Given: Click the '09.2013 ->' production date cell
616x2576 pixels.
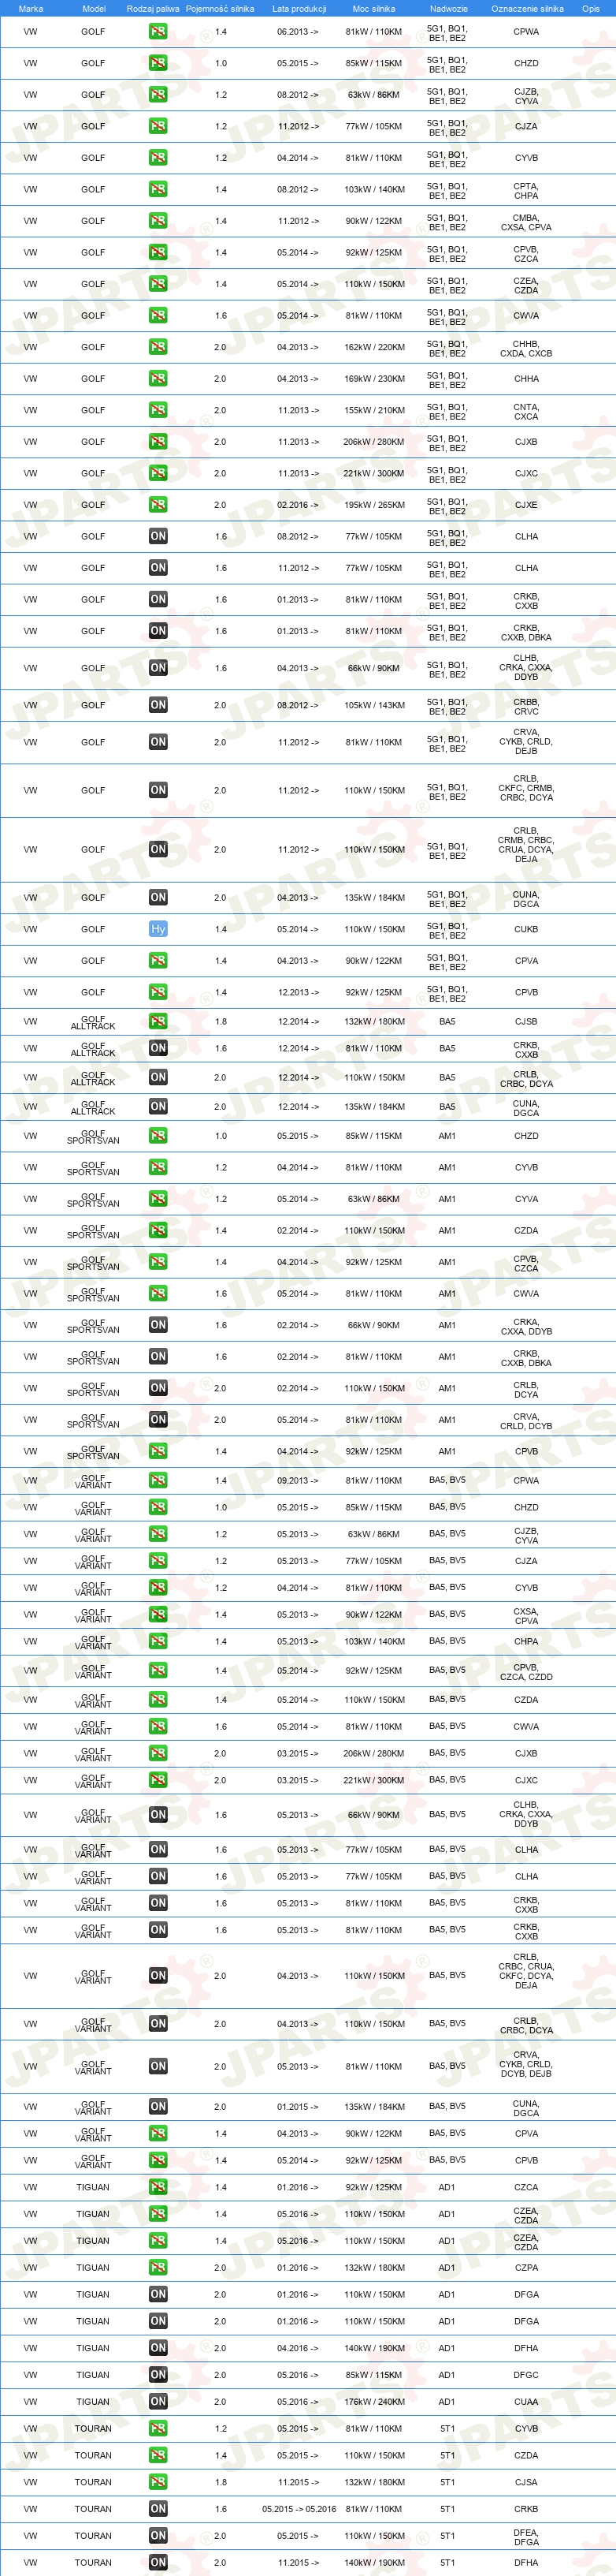Looking at the screenshot, I should tap(299, 1480).
